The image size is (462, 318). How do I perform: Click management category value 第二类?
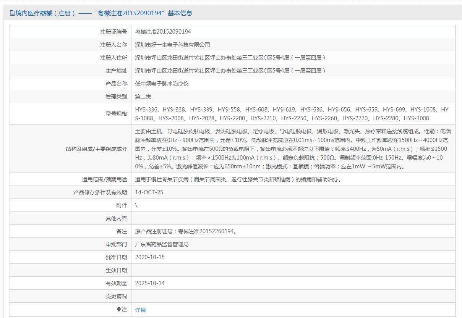(143, 97)
